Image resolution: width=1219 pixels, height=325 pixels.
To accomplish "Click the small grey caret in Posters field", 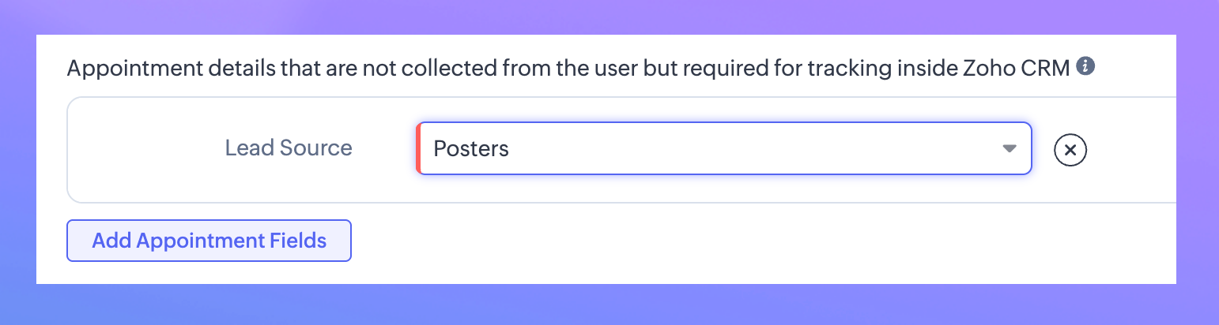I will pyautogui.click(x=1009, y=148).
